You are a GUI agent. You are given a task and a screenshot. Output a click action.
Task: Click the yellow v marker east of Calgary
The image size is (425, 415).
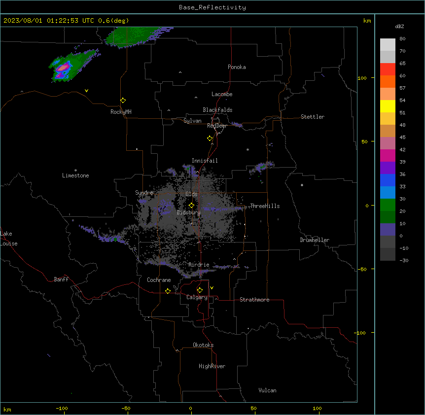(212, 288)
